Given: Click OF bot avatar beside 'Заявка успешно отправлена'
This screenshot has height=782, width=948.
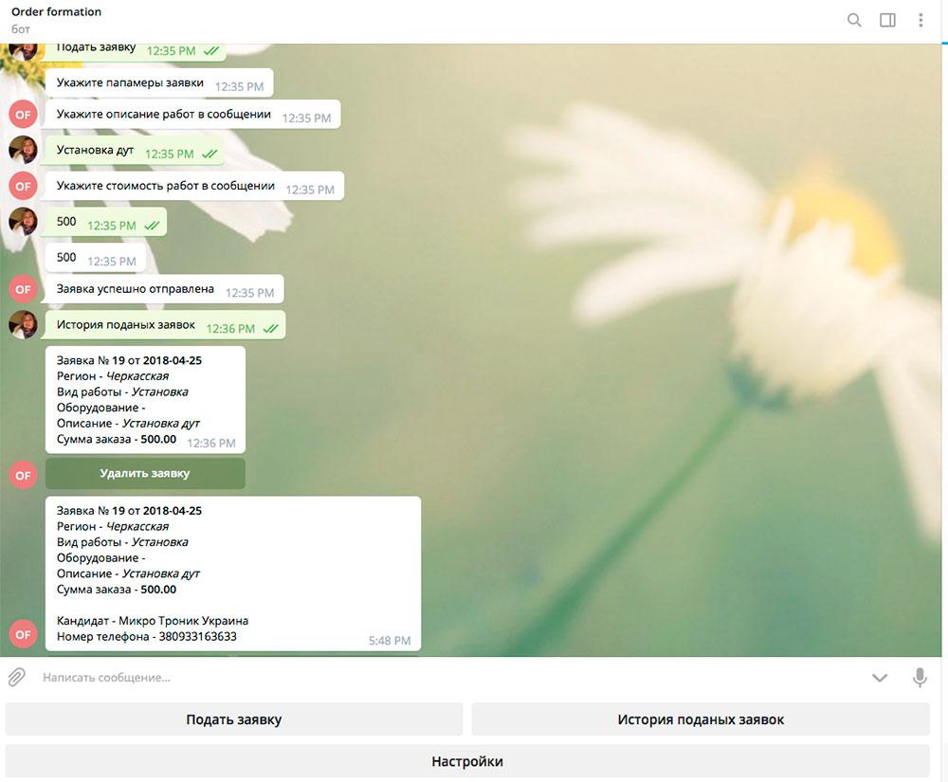Looking at the screenshot, I should point(23,289).
